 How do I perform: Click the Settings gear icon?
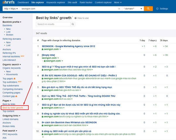157,9
